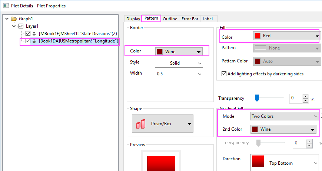Switch to the Error Bar tab
Screen dimensions: 322x171
coord(190,18)
